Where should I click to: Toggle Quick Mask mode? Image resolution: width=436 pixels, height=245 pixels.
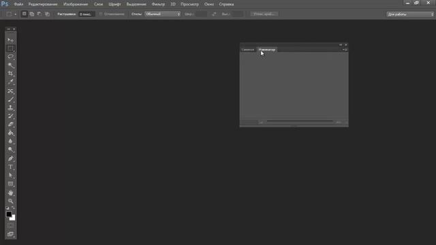coord(11,225)
